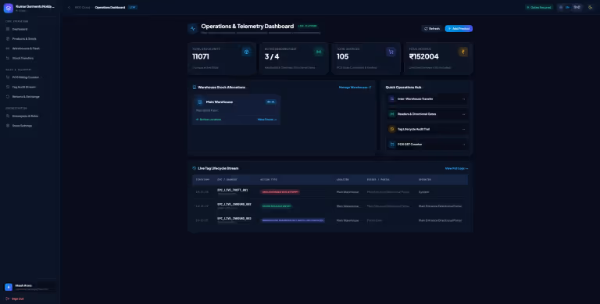Image resolution: width=600 pixels, height=304 pixels.
Task: Click the arrow on the Inter-Warehouse Transfer row
Action: coord(463,98)
